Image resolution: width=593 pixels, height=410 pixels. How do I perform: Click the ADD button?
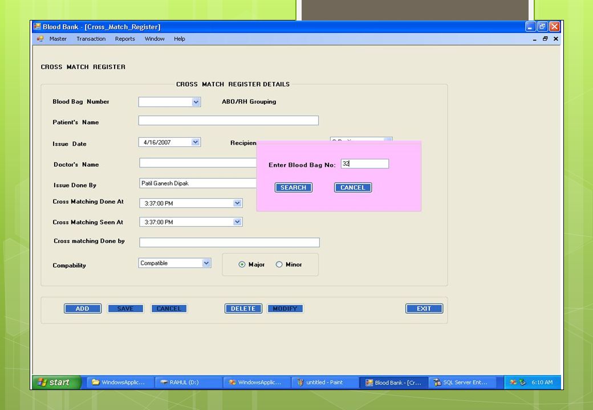point(83,309)
